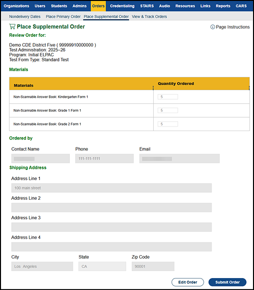Go to Nondelivery Dates subtab

click(24, 16)
